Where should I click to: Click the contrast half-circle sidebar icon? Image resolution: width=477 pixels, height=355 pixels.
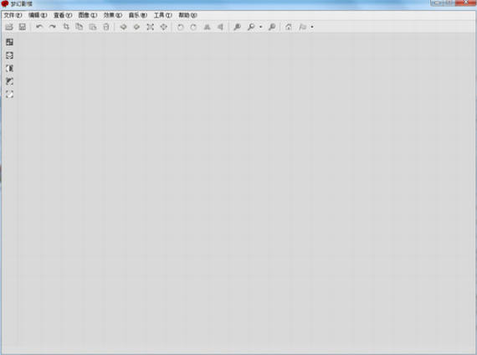pyautogui.click(x=10, y=68)
